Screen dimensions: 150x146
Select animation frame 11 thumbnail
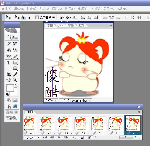click(30, 123)
